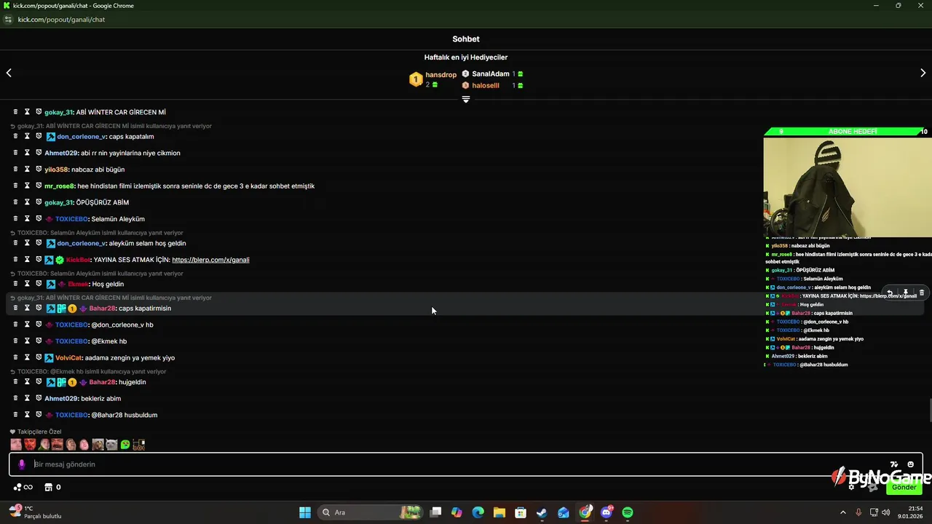Delete mr_rose8's hindistan filmi message
Image resolution: width=932 pixels, height=524 pixels.
15,186
